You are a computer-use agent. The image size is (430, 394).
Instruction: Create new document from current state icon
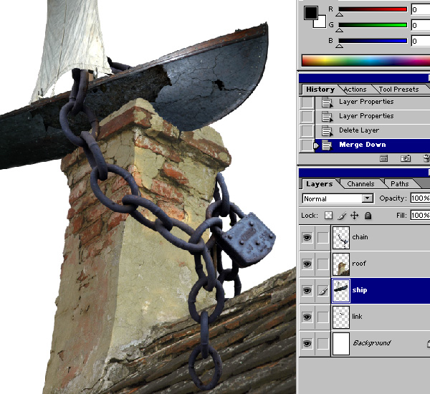pos(383,158)
